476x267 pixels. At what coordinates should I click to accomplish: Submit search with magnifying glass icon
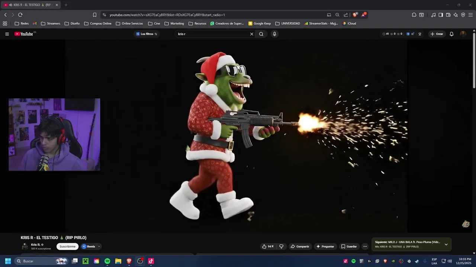[261, 34]
